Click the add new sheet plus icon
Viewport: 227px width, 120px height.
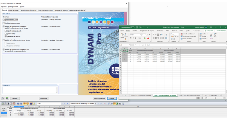(221, 96)
